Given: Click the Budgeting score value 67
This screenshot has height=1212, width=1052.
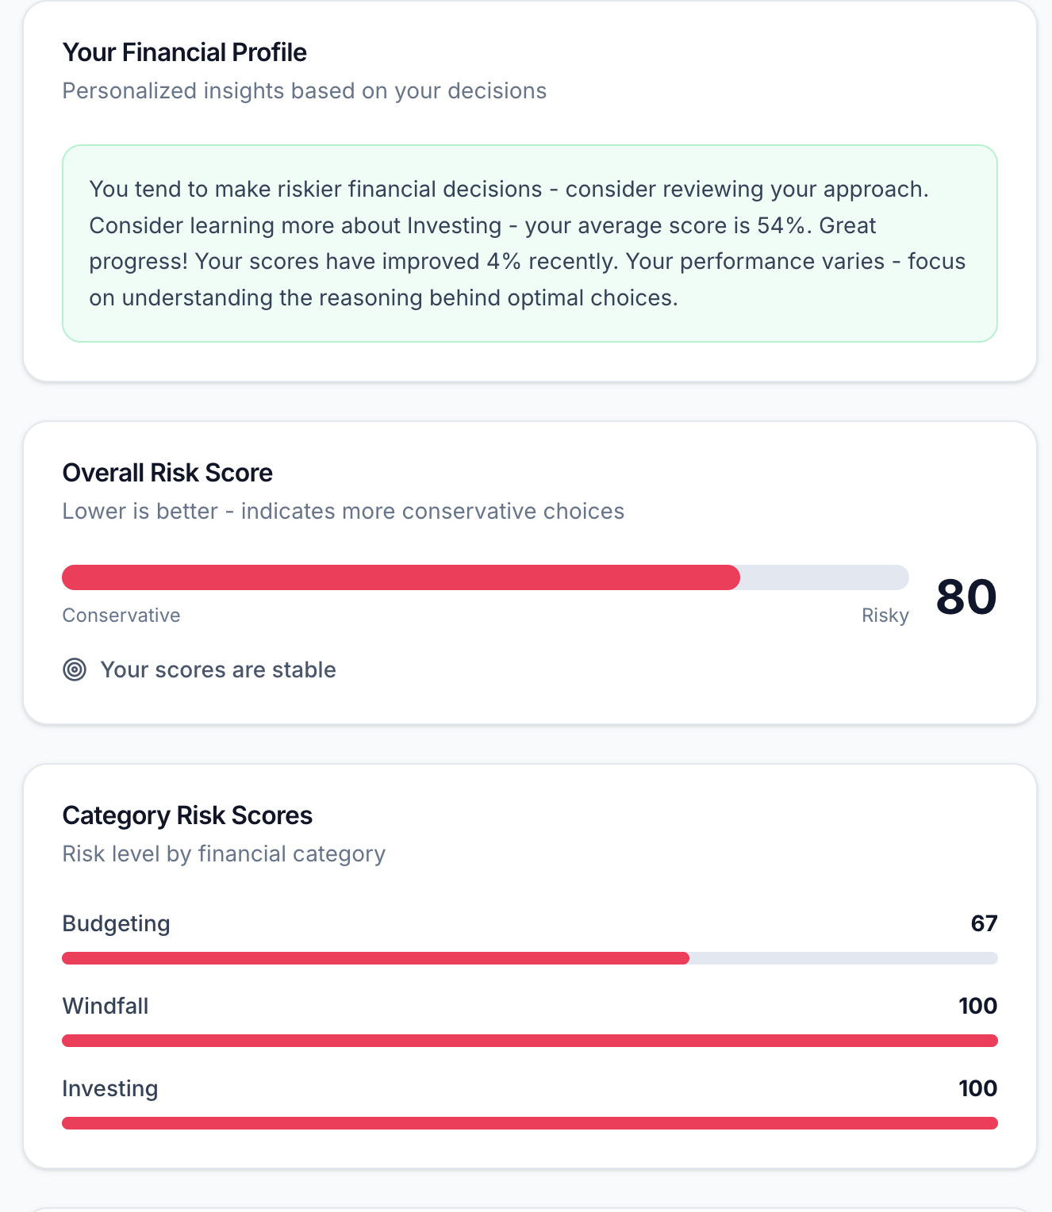Looking at the screenshot, I should (984, 923).
